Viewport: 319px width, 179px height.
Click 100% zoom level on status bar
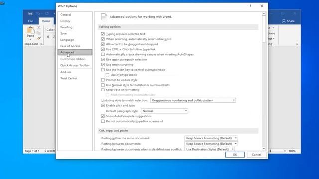click(x=292, y=151)
